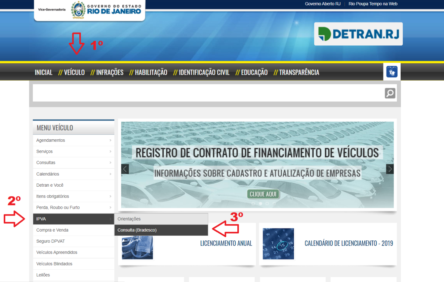Open the TRANSPARÊNCIA navigation menu
Image resolution: width=444 pixels, height=282 pixels.
(299, 72)
